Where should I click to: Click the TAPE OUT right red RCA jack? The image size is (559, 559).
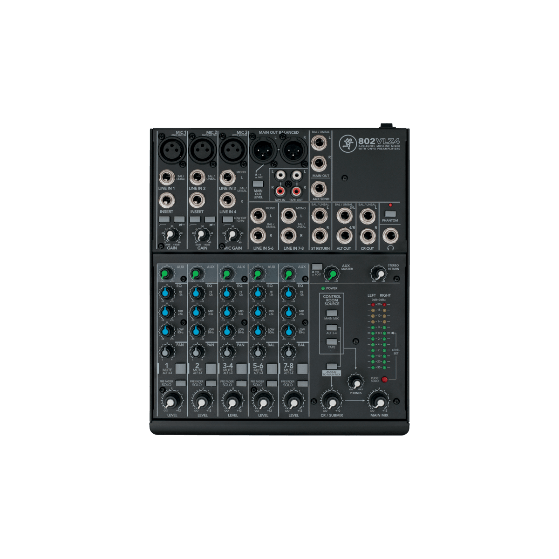[296, 191]
